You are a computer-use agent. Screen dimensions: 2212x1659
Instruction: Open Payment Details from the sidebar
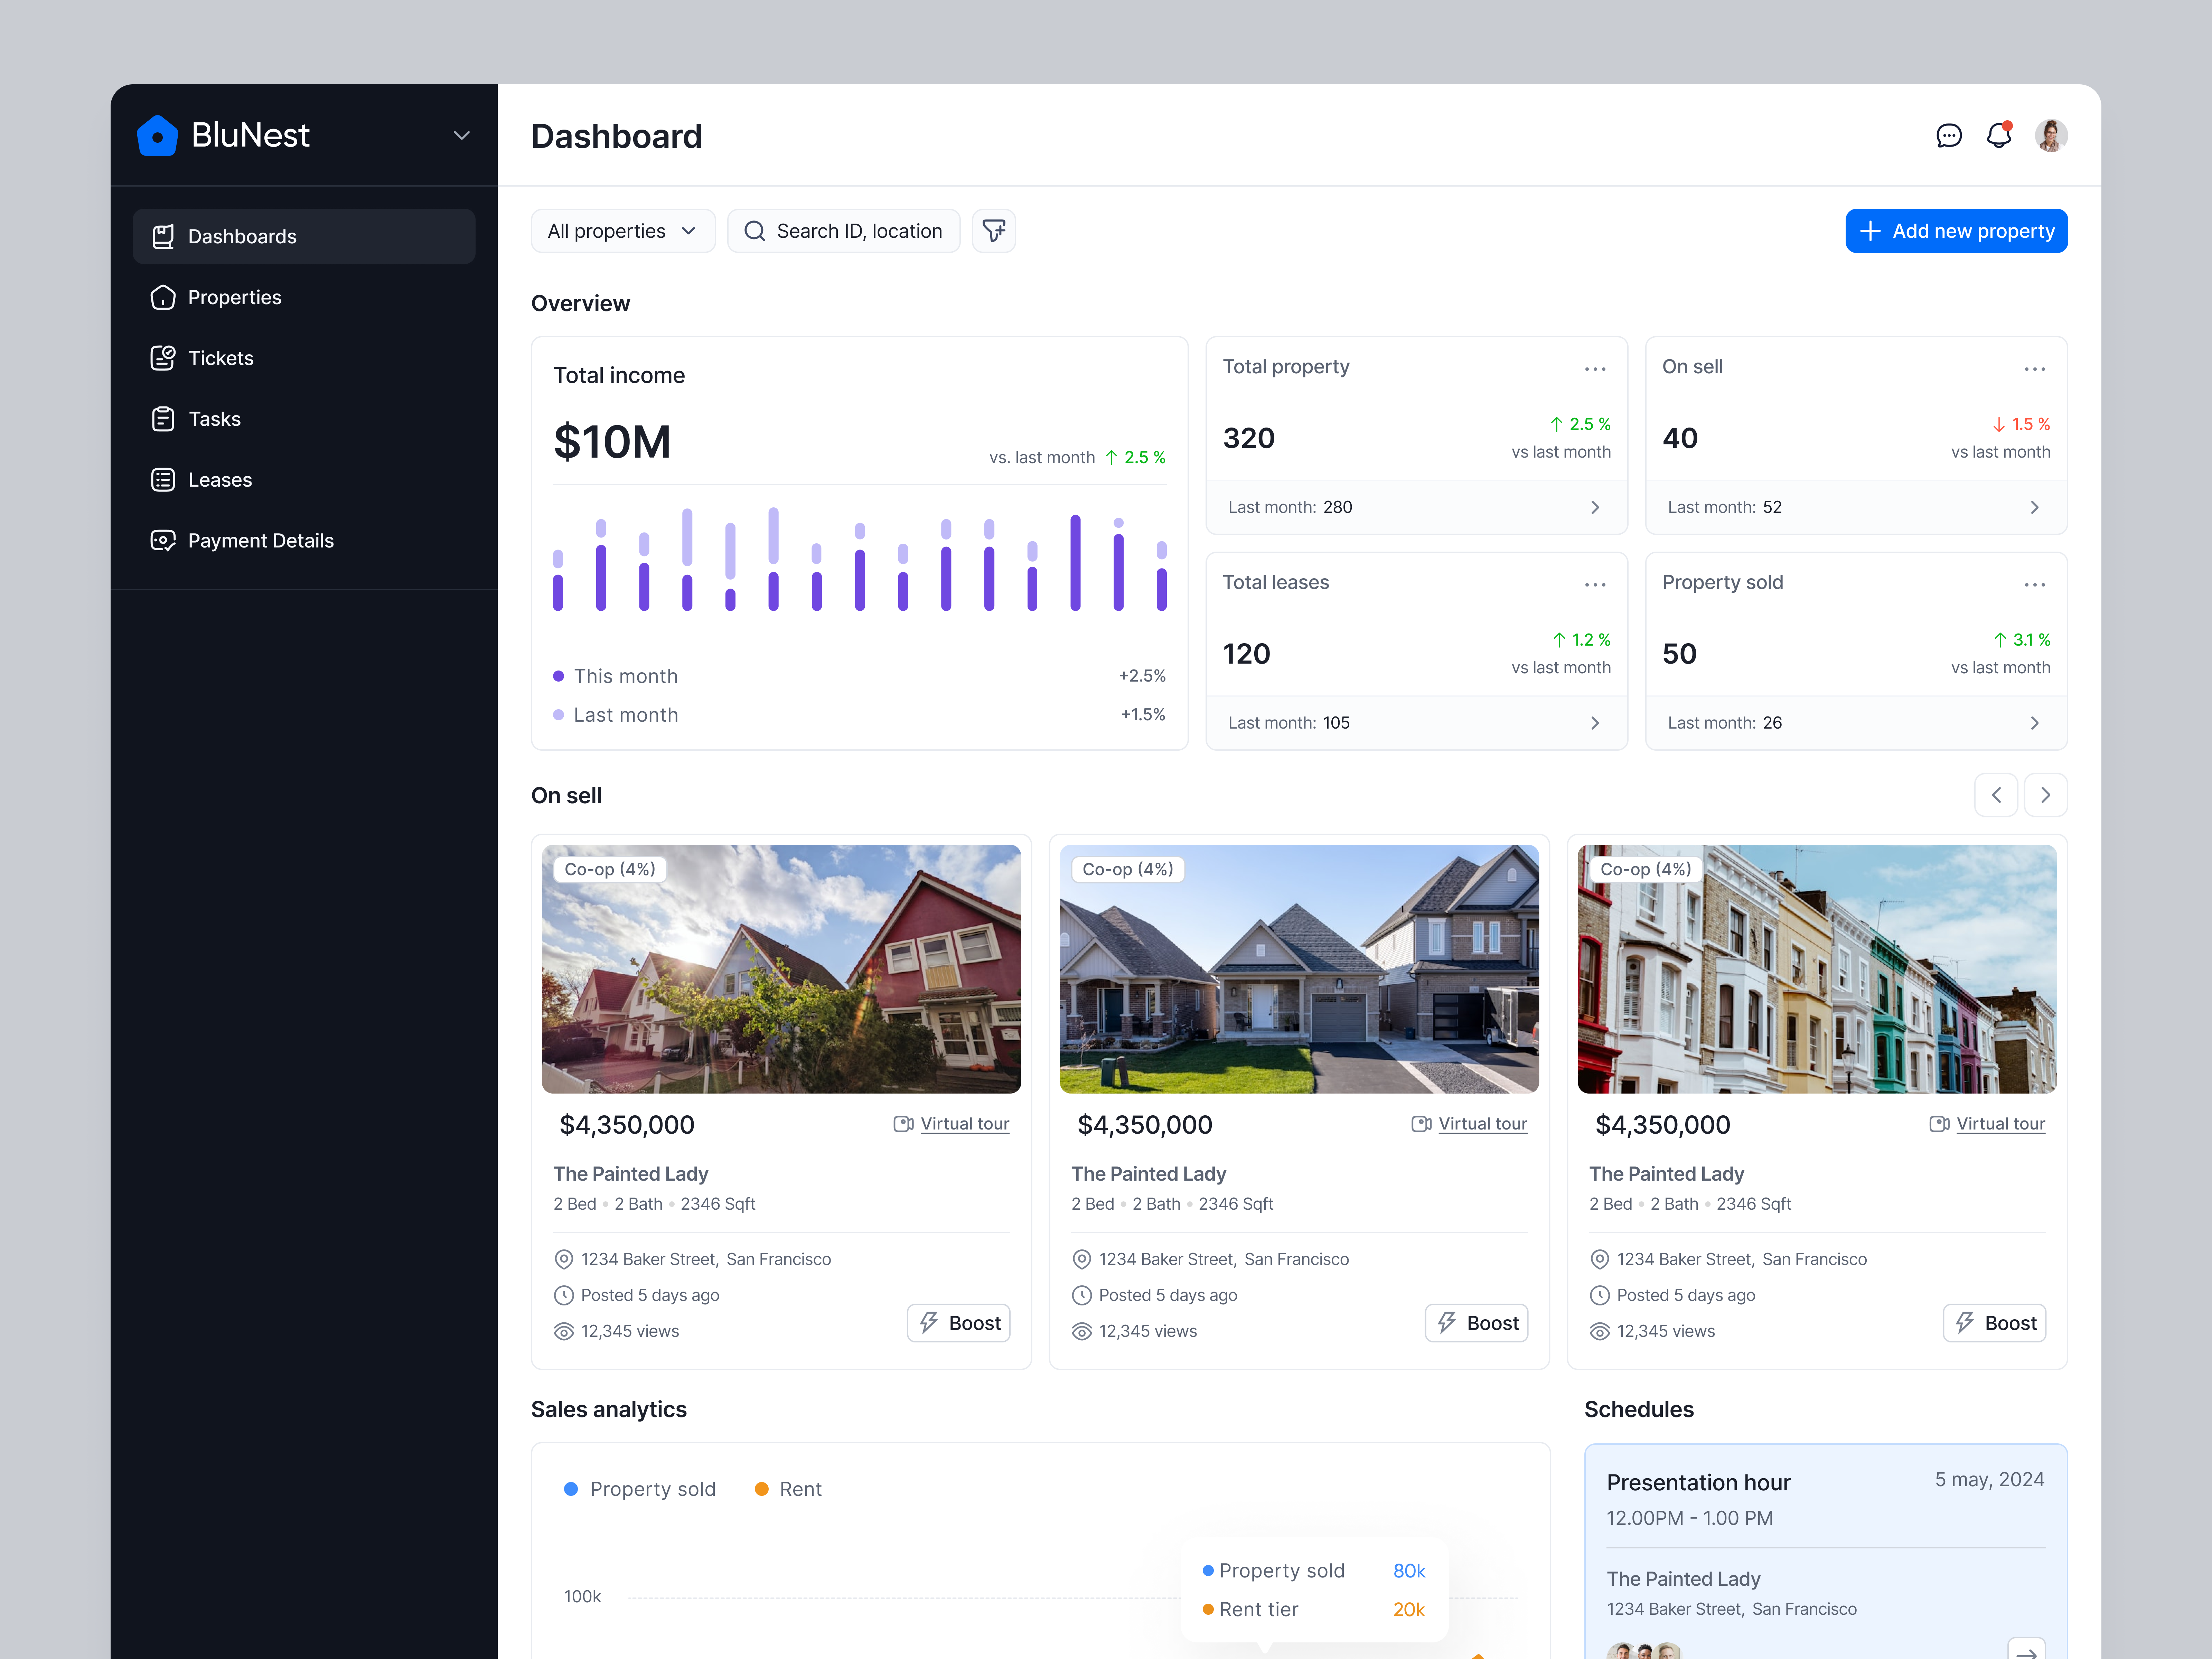(260, 540)
